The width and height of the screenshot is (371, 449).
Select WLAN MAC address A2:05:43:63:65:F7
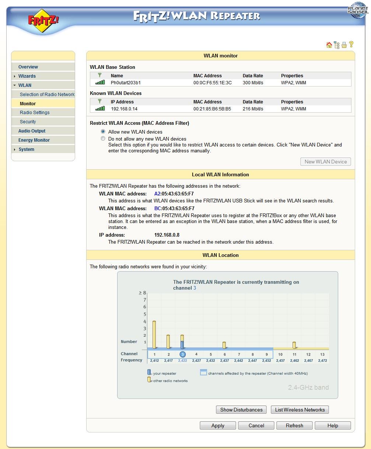point(174,194)
